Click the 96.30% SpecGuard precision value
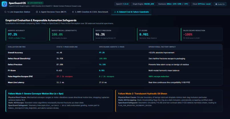Viewport: 230px width, 119px height. tap(102, 65)
